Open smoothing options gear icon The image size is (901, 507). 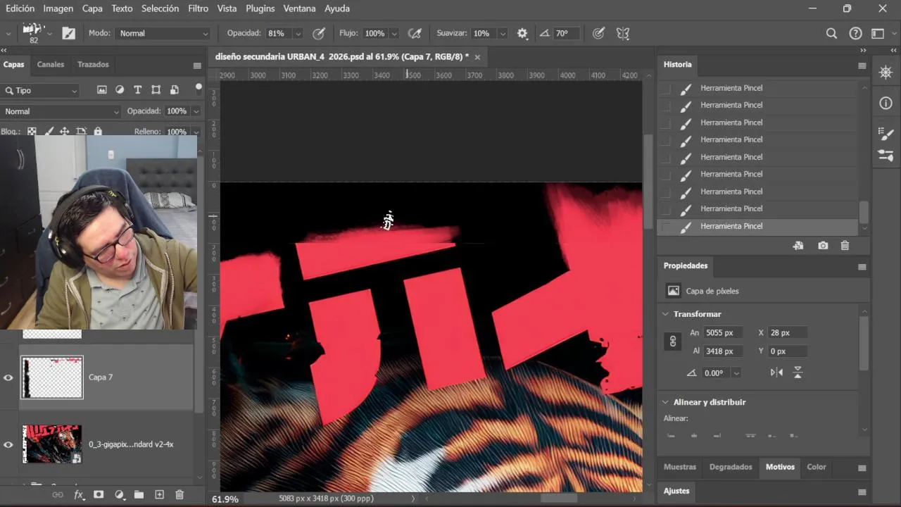(522, 33)
